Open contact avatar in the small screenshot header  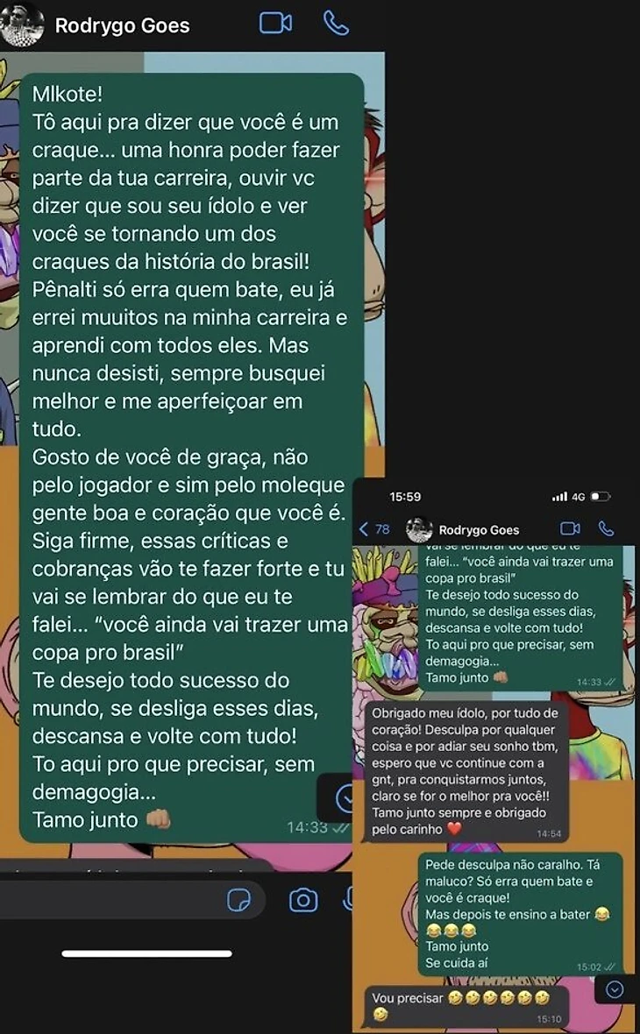tap(418, 529)
